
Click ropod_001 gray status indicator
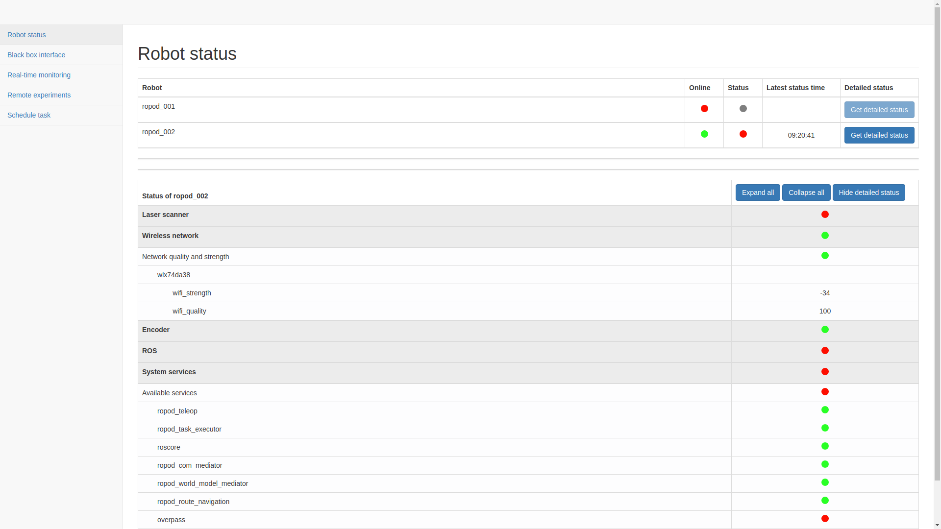click(x=743, y=109)
